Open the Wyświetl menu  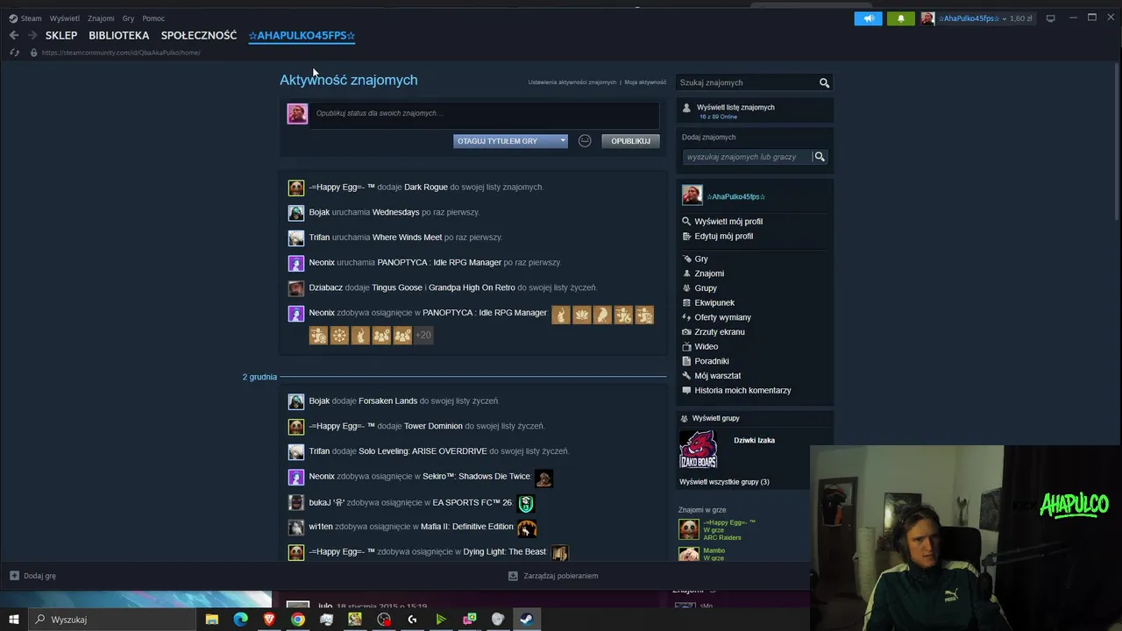tap(65, 18)
